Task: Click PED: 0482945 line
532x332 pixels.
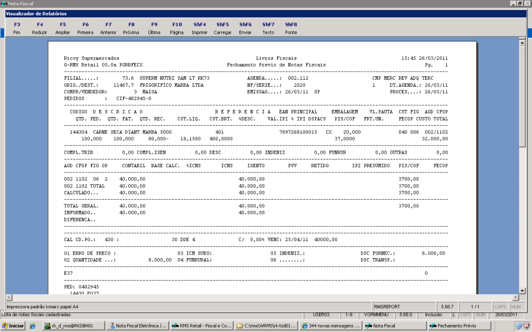Action: 82,287
